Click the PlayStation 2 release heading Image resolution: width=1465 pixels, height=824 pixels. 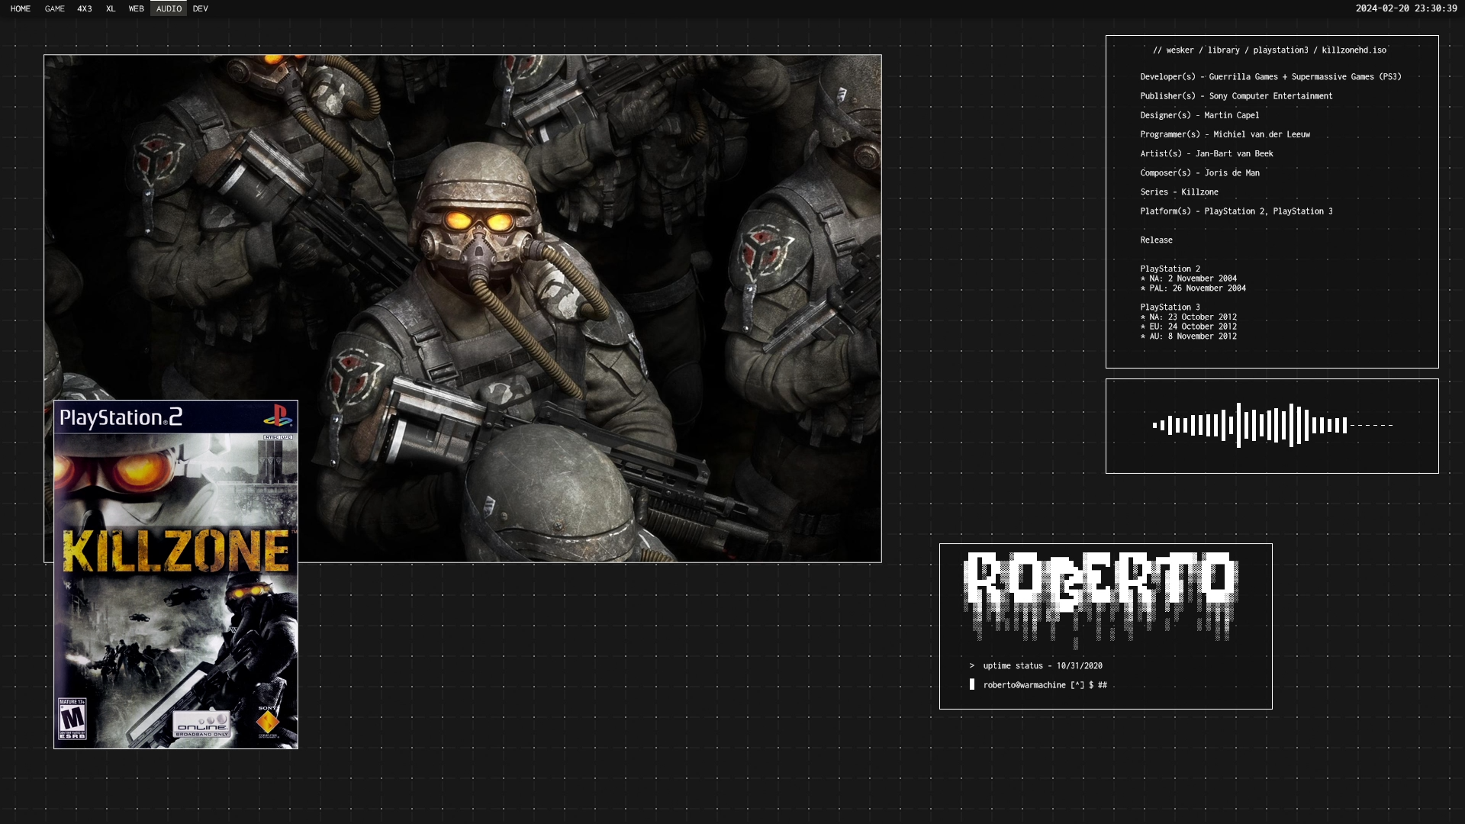coord(1170,269)
